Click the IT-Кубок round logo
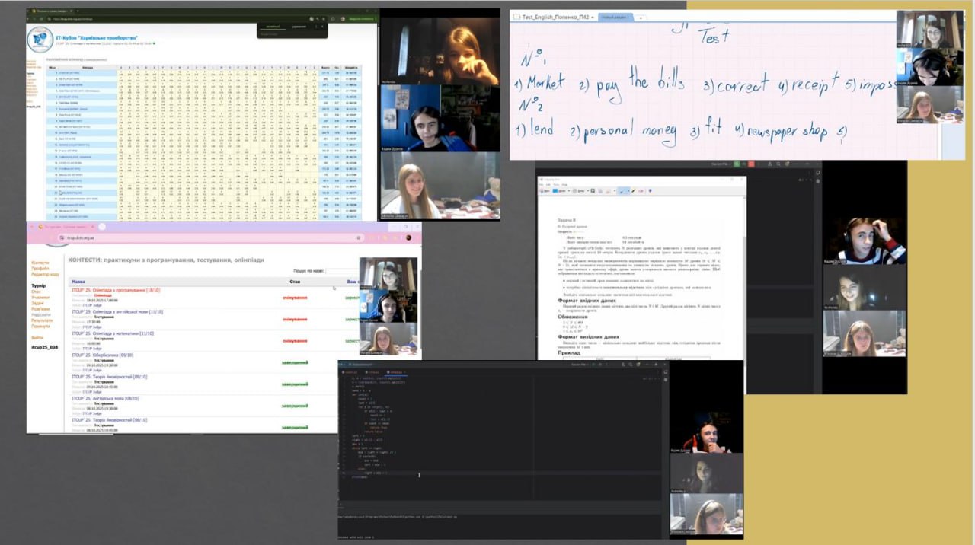The height and width of the screenshot is (545, 975). 40,40
